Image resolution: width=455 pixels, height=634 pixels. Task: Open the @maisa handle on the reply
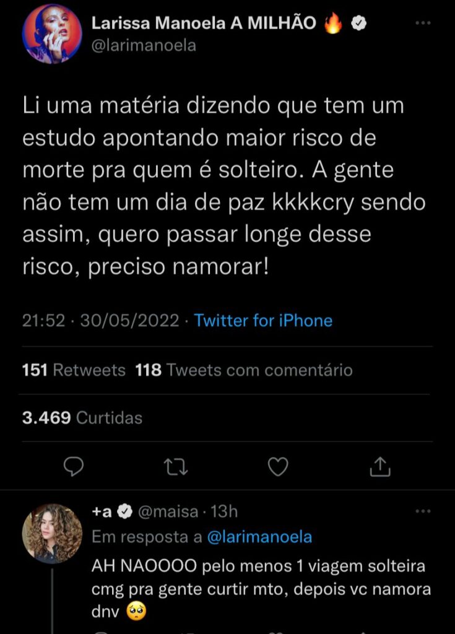point(167,512)
